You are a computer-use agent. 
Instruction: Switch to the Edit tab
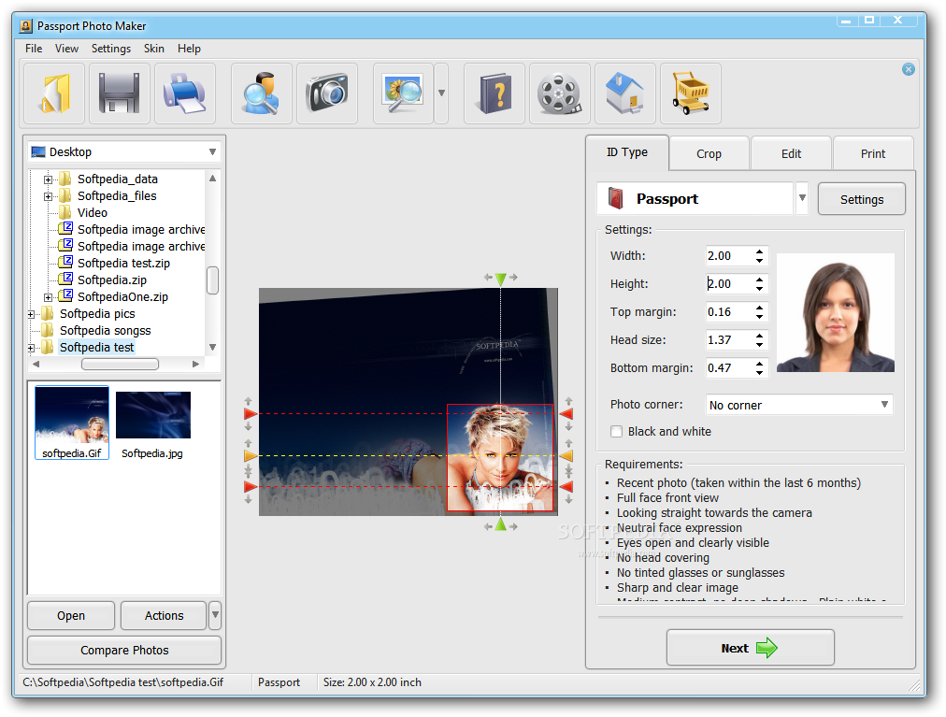[x=791, y=154]
